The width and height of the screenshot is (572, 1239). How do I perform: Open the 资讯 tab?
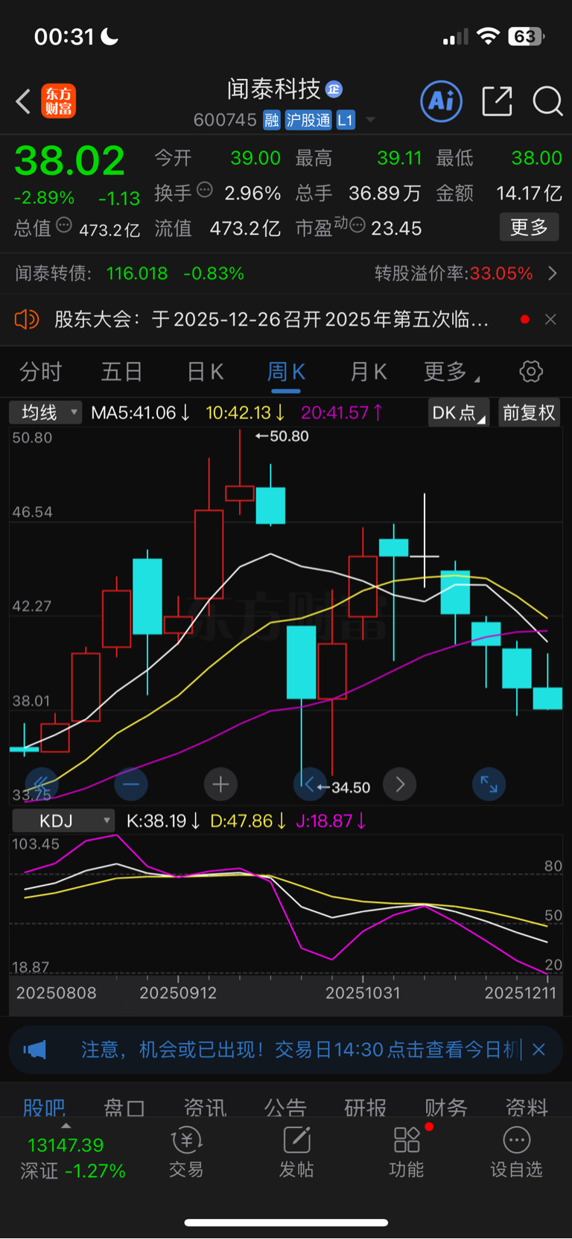click(x=205, y=1107)
